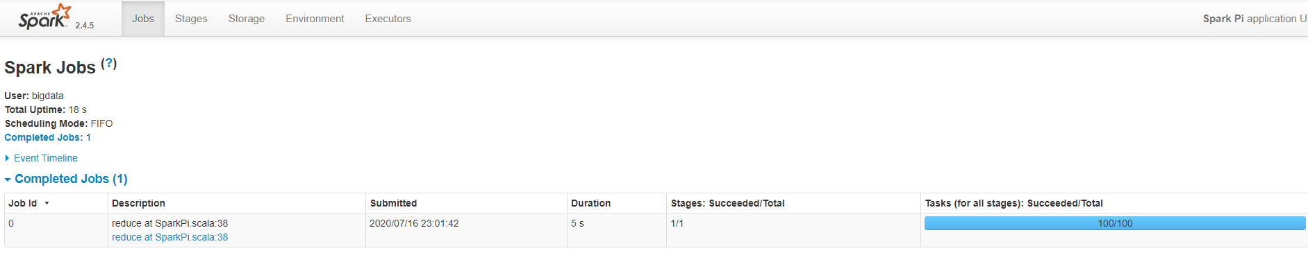Click the Spark version 2.4.5 label

pos(85,25)
